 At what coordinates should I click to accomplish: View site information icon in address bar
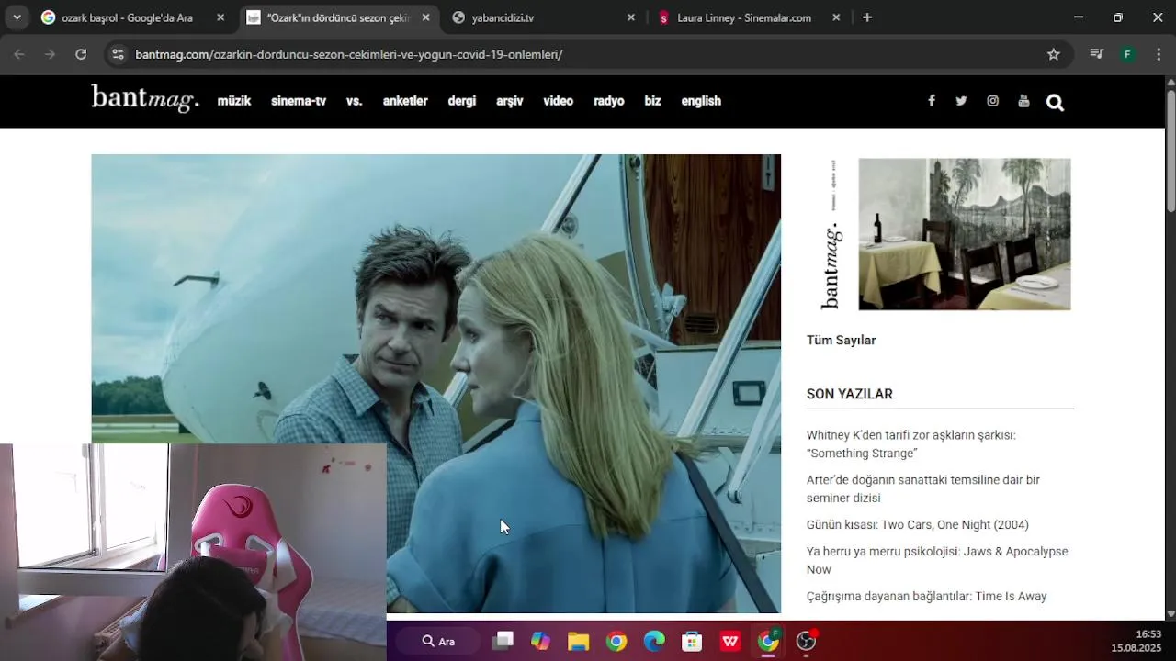(x=117, y=54)
